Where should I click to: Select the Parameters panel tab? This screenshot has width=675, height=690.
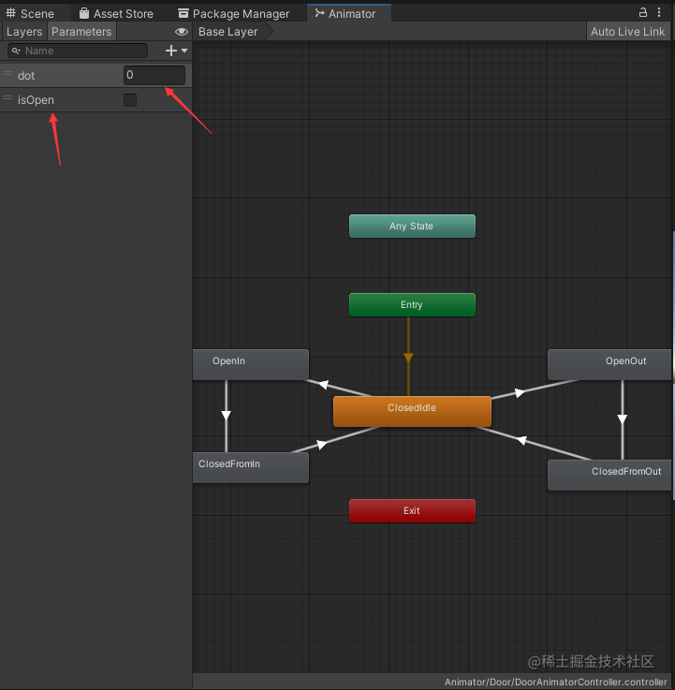coord(81,32)
